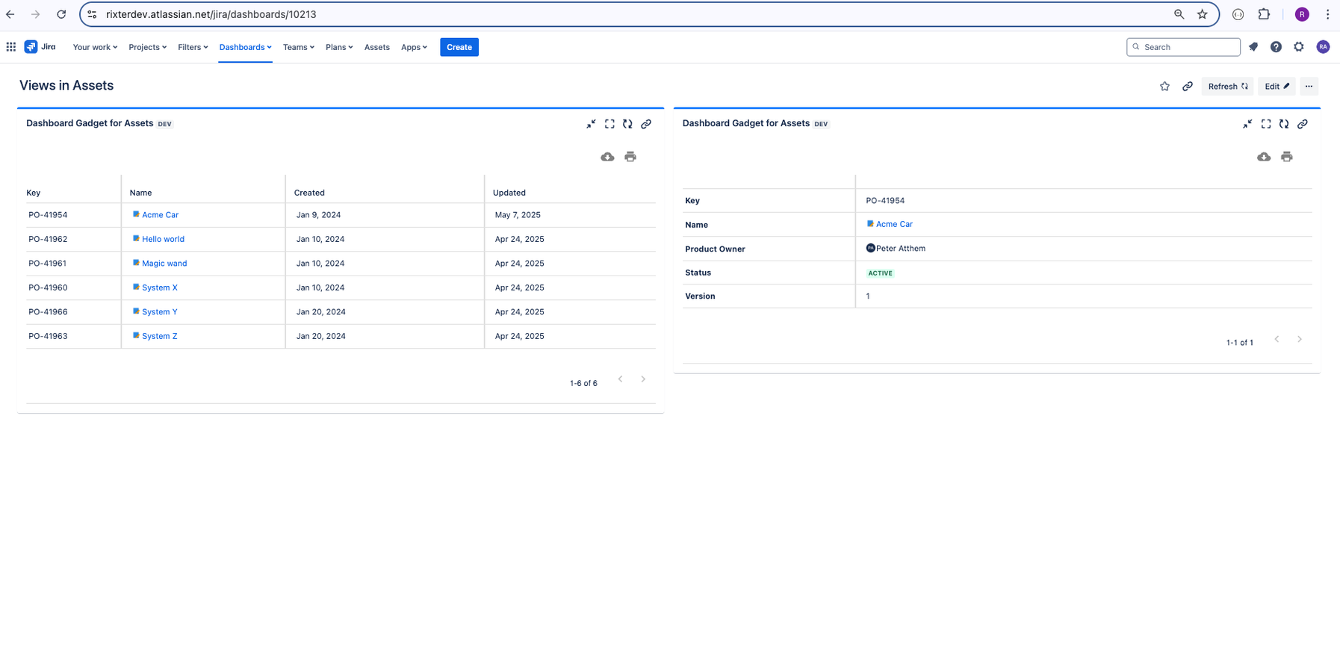Copy dashboard link next to Refresh
The height and width of the screenshot is (672, 1340).
(x=1187, y=87)
